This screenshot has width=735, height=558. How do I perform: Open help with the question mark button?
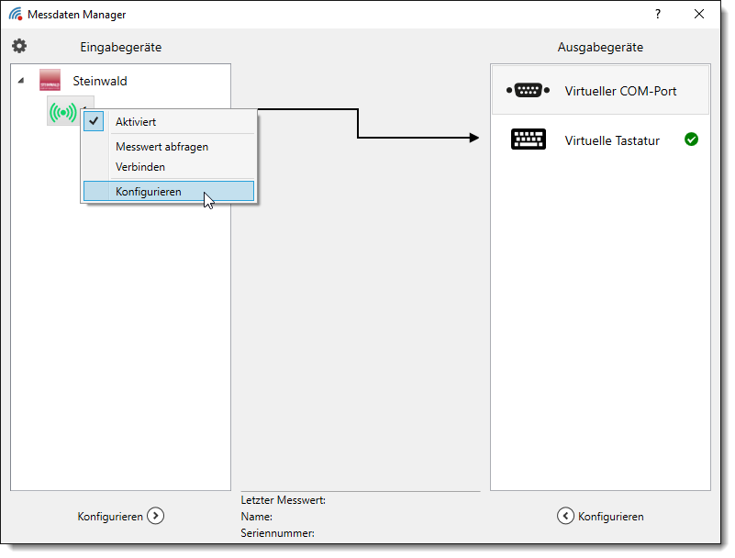click(x=657, y=14)
